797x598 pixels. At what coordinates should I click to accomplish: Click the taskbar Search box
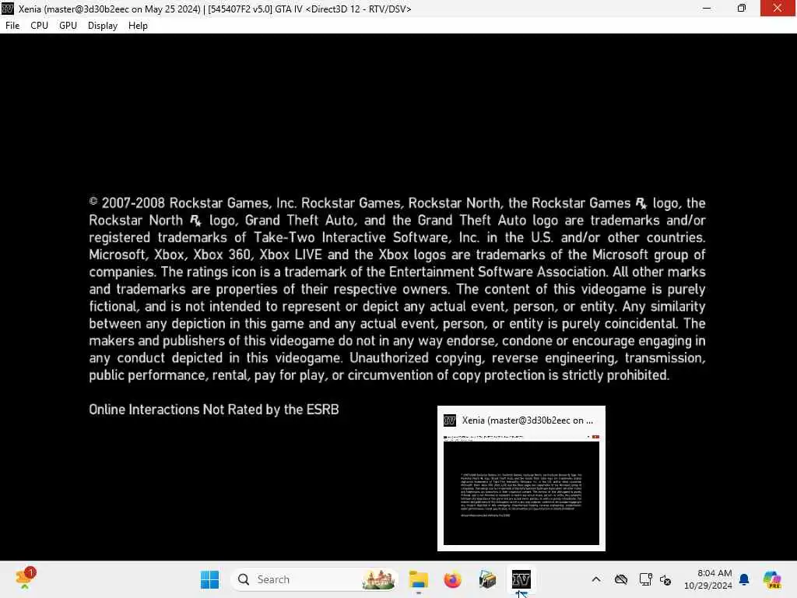(314, 579)
